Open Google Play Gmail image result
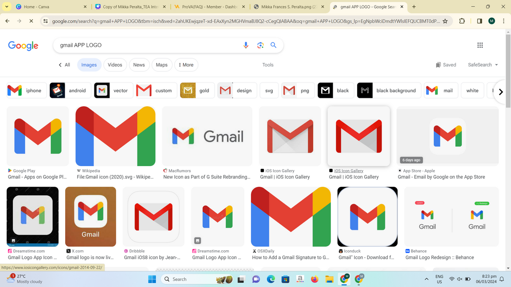 tap(38, 136)
